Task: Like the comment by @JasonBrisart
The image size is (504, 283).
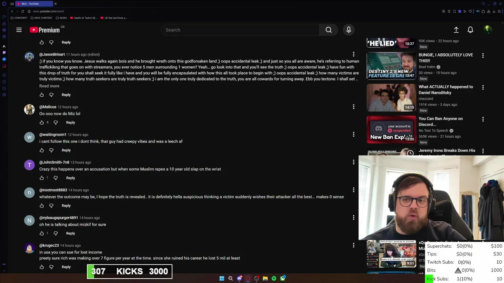Action: point(42,95)
